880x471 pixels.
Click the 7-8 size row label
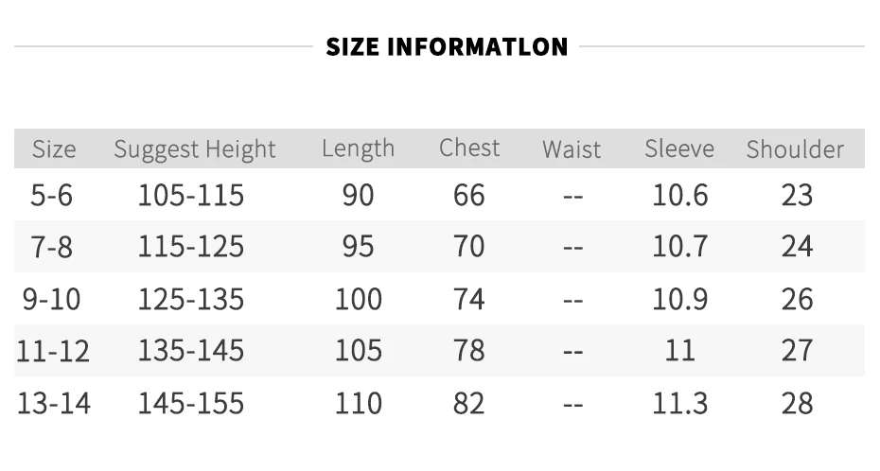pyautogui.click(x=52, y=247)
